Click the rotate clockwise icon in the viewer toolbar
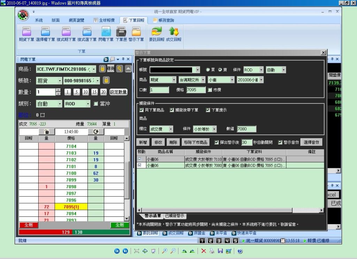Image resolution: width=357 pixels, height=259 pixels. 184,251
